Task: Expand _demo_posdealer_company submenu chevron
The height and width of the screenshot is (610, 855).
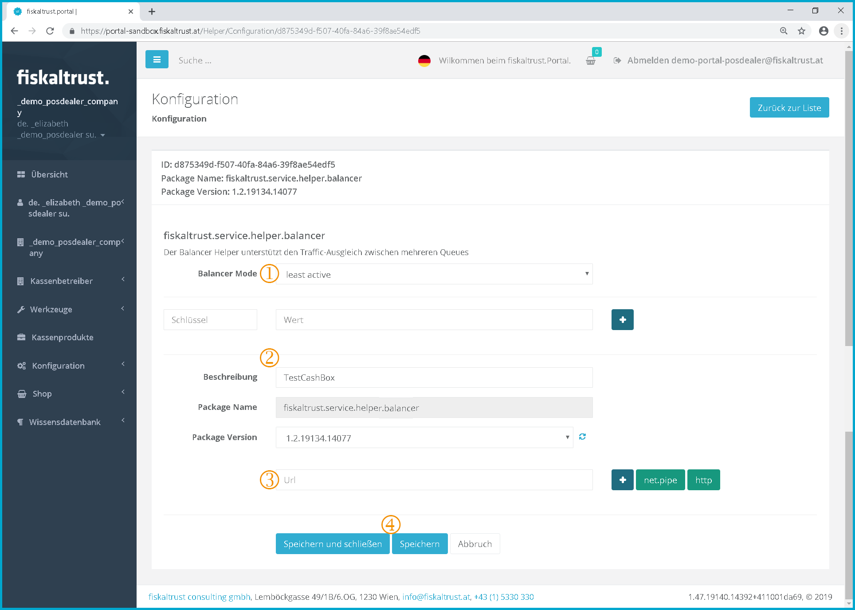Action: (122, 241)
